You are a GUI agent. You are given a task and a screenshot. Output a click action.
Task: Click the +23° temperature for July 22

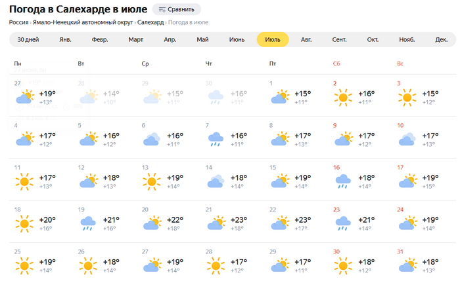point(302,220)
